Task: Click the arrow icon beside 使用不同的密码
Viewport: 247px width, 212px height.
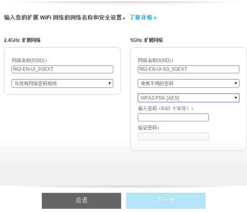Action: point(236,83)
